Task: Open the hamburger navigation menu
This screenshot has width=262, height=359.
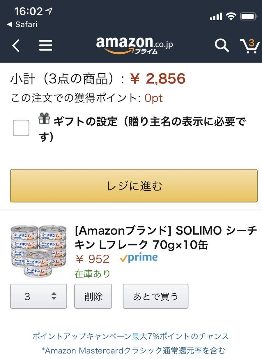Action: coord(45,46)
